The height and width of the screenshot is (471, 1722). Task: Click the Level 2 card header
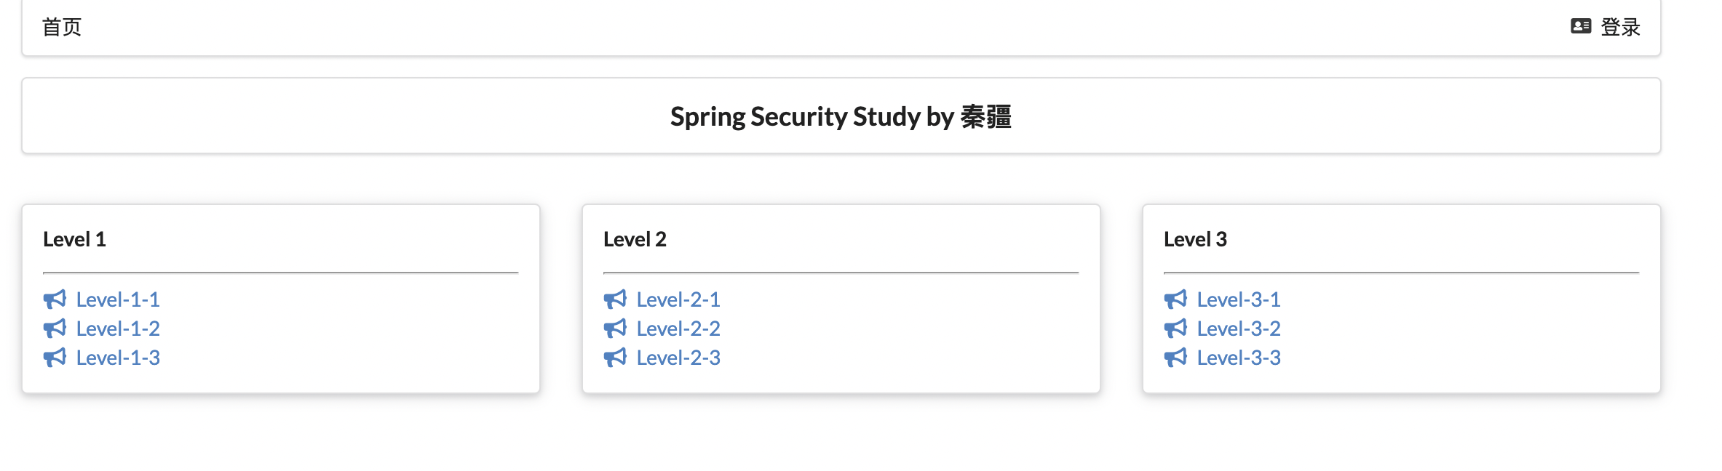pos(635,239)
